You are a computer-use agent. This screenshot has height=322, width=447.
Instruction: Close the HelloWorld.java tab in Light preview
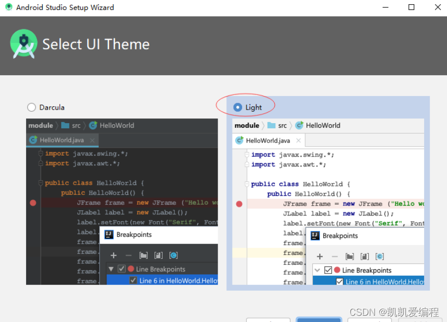298,140
